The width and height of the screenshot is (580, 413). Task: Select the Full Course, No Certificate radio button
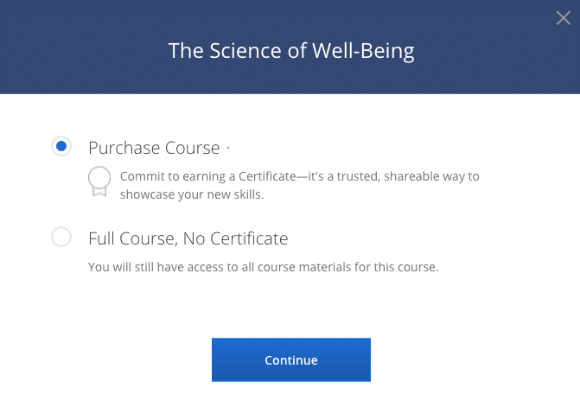61,237
